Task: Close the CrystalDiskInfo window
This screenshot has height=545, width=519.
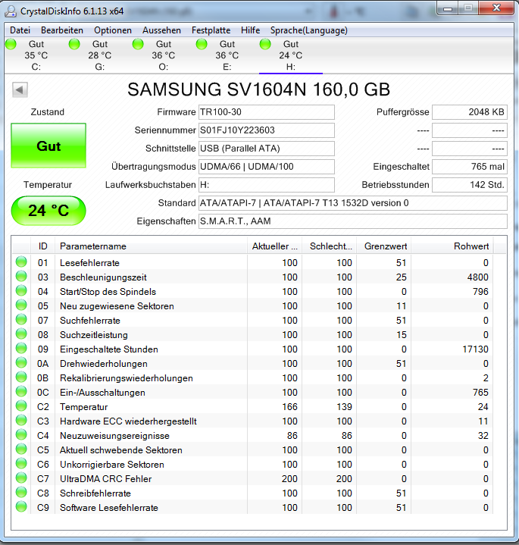Action: [496, 8]
